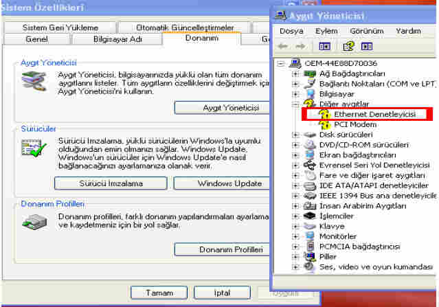Click the PCI Modem warning icon
The width and height of the screenshot is (439, 307).
point(325,125)
